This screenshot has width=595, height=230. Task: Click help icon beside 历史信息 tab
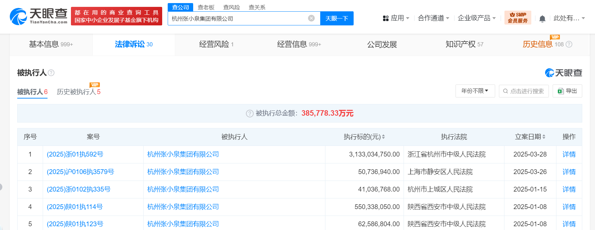(569, 44)
